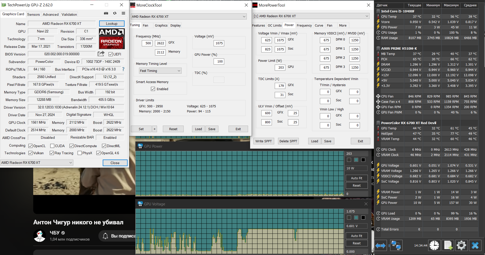485x255 pixels.
Task: Select the Graphics tab in MoreClockTool
Action: click(161, 25)
